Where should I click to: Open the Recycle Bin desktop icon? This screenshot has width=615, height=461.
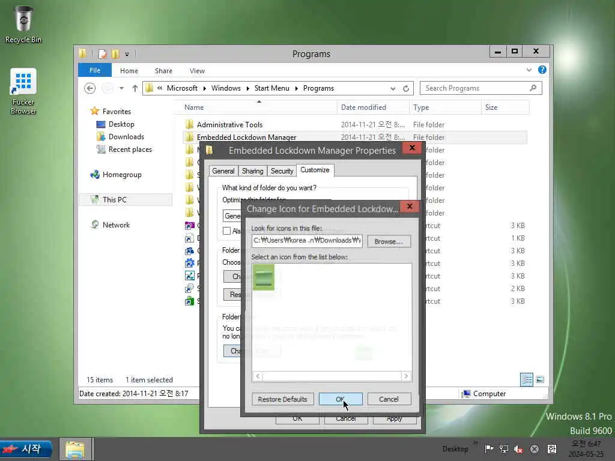click(x=23, y=24)
